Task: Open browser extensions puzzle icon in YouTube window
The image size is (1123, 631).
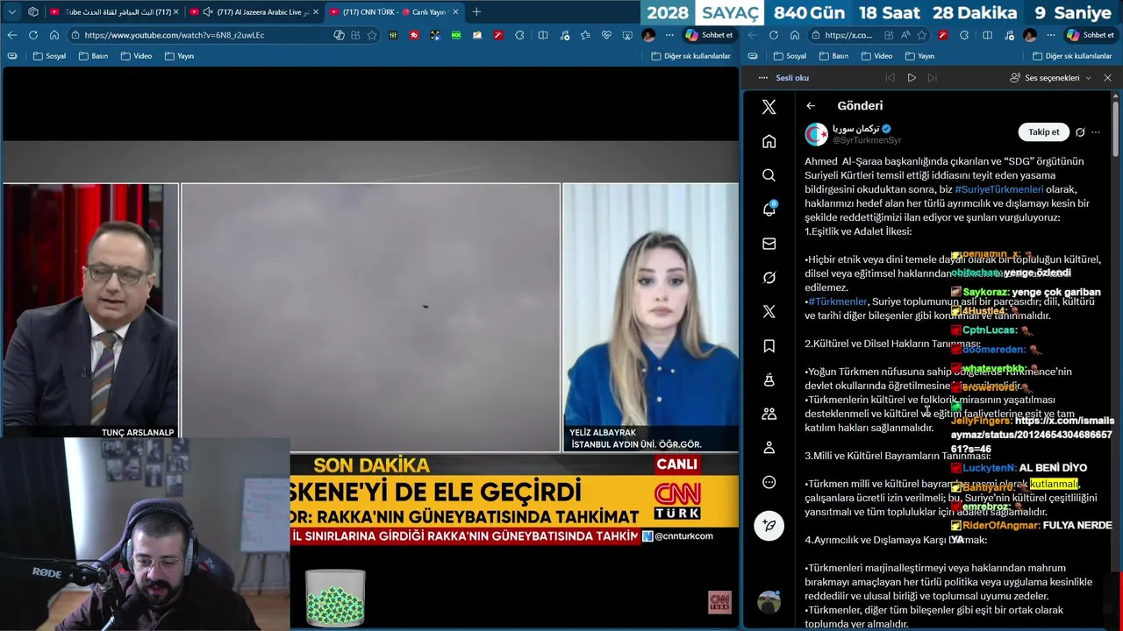Action: click(519, 35)
